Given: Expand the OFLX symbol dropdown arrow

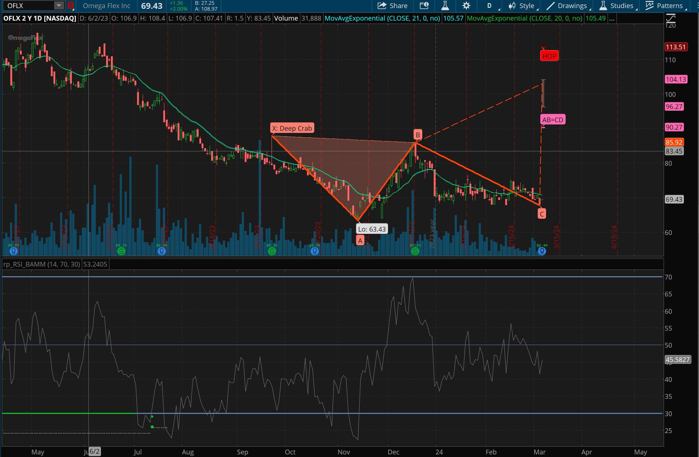Looking at the screenshot, I should [x=59, y=6].
